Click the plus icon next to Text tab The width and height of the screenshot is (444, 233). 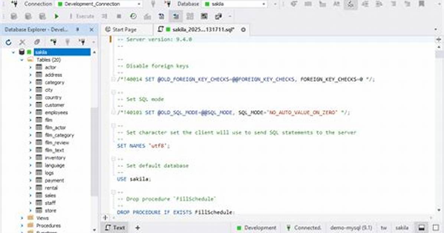point(138,228)
